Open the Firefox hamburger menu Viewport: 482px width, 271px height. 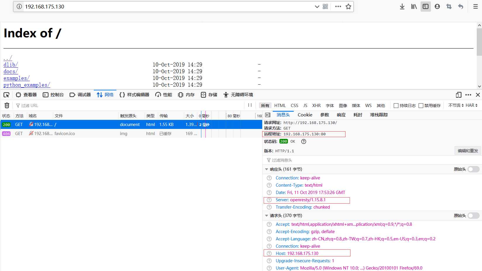pos(476,6)
